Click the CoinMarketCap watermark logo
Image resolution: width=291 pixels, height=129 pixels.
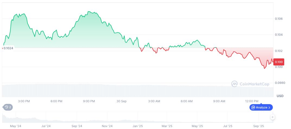(235, 84)
